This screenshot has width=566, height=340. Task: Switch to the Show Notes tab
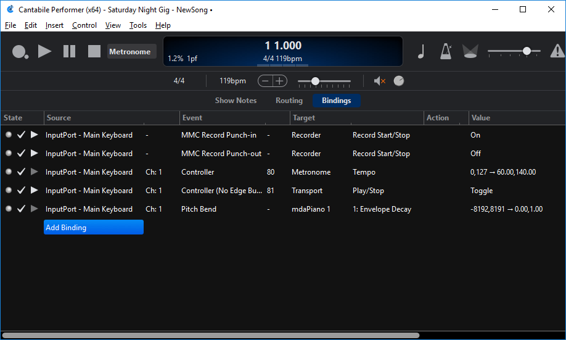[x=236, y=101]
